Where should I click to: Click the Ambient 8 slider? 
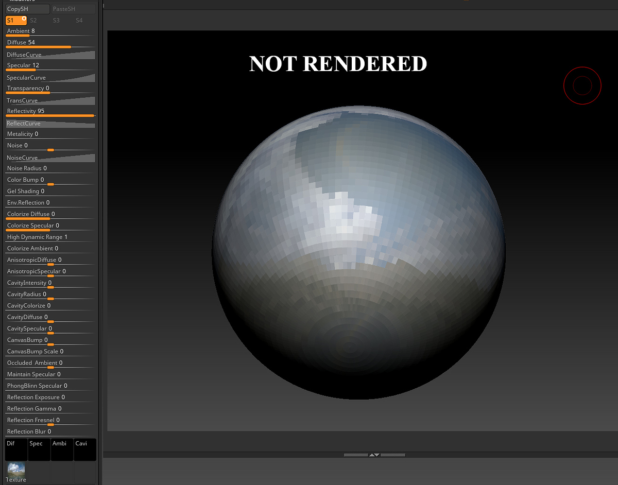50,31
